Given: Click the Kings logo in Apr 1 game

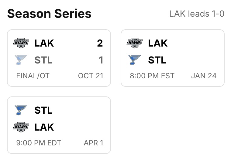Looking at the screenshot, I should click(x=21, y=127).
